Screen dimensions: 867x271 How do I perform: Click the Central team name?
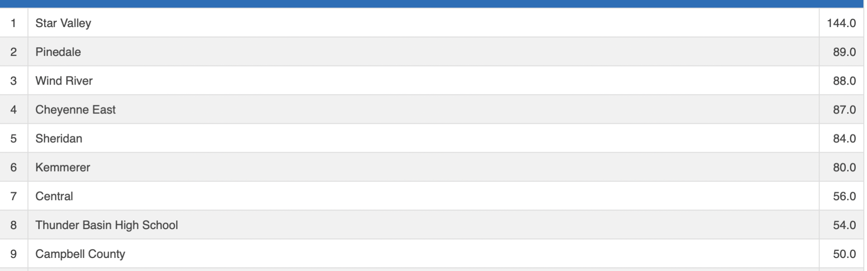pyautogui.click(x=54, y=196)
